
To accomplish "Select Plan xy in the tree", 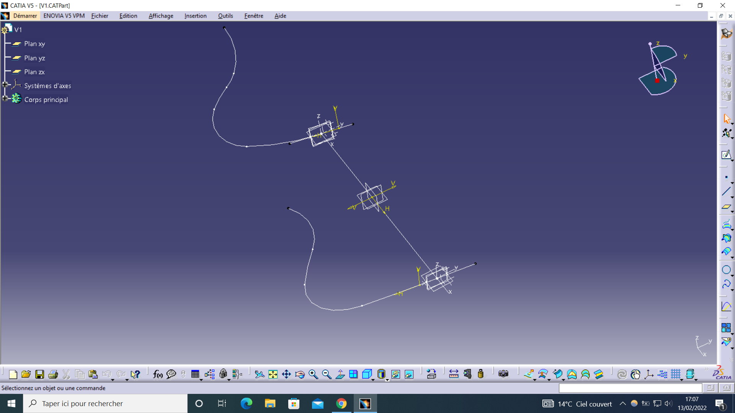I will 34,44.
